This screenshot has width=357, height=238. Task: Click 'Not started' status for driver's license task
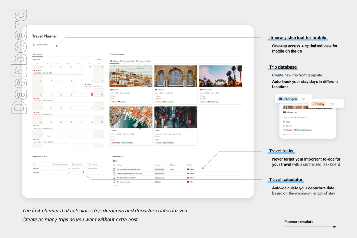[x=159, y=169]
